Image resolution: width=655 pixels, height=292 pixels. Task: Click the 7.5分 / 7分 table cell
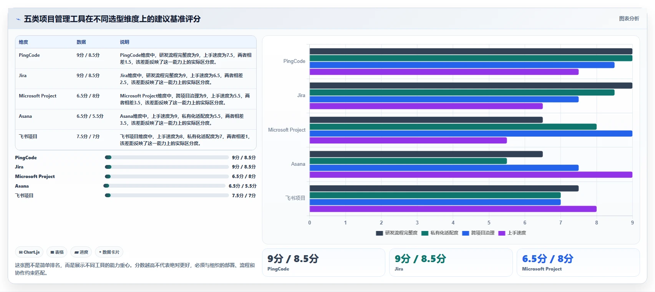point(88,137)
